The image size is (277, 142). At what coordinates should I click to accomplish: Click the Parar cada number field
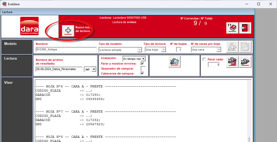pyautogui.click(x=214, y=65)
